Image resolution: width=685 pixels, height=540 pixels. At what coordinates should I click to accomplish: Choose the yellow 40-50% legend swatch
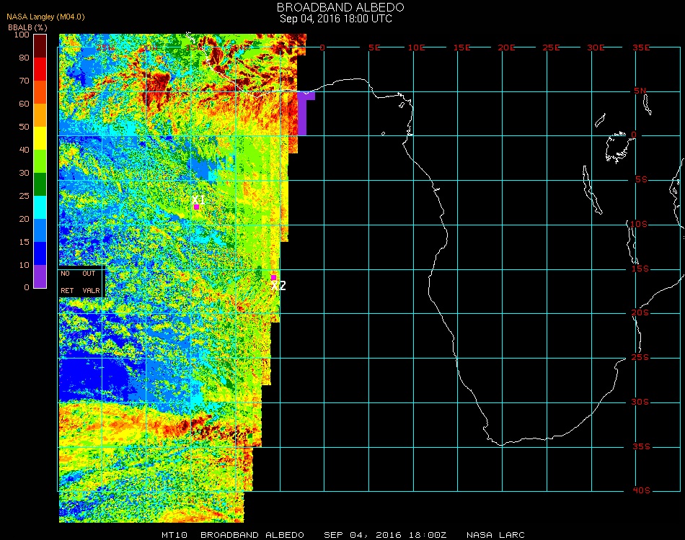pyautogui.click(x=40, y=138)
